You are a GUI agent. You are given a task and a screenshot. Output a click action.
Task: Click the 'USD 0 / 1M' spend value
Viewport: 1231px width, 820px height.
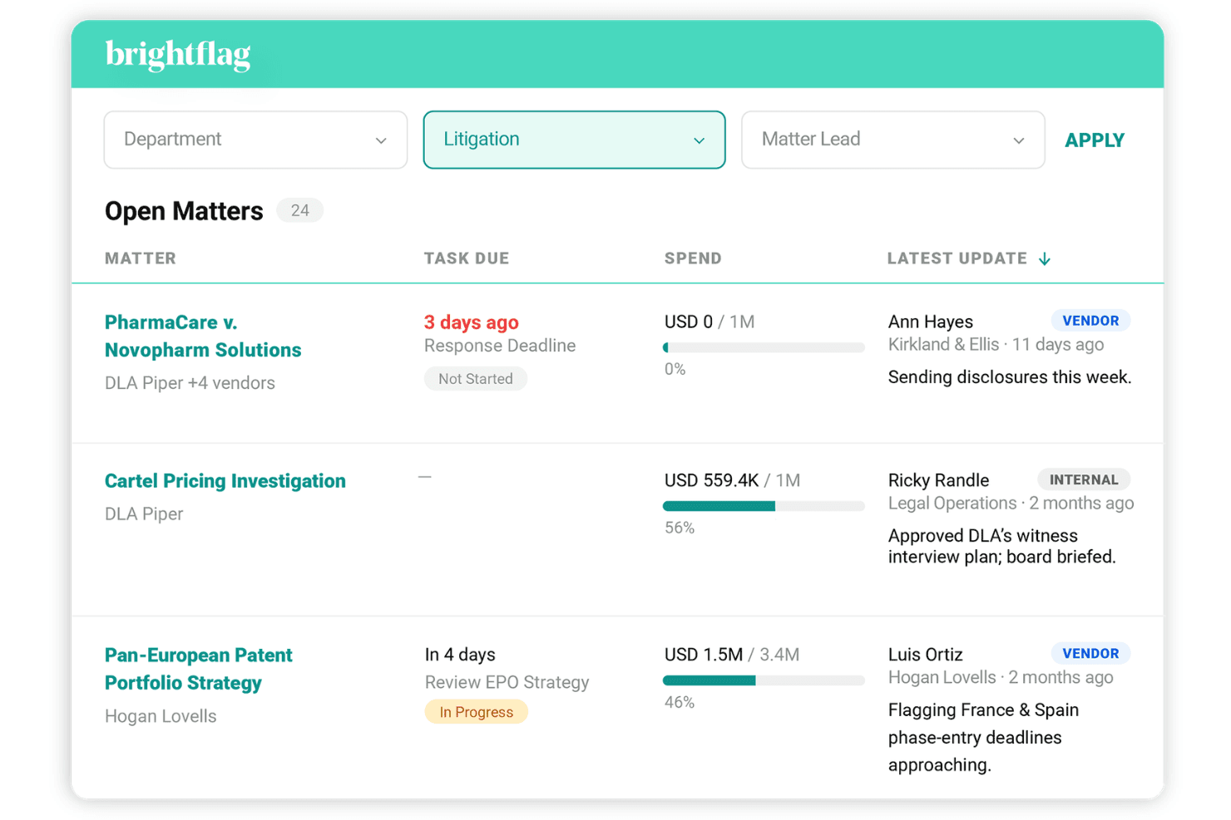[709, 322]
